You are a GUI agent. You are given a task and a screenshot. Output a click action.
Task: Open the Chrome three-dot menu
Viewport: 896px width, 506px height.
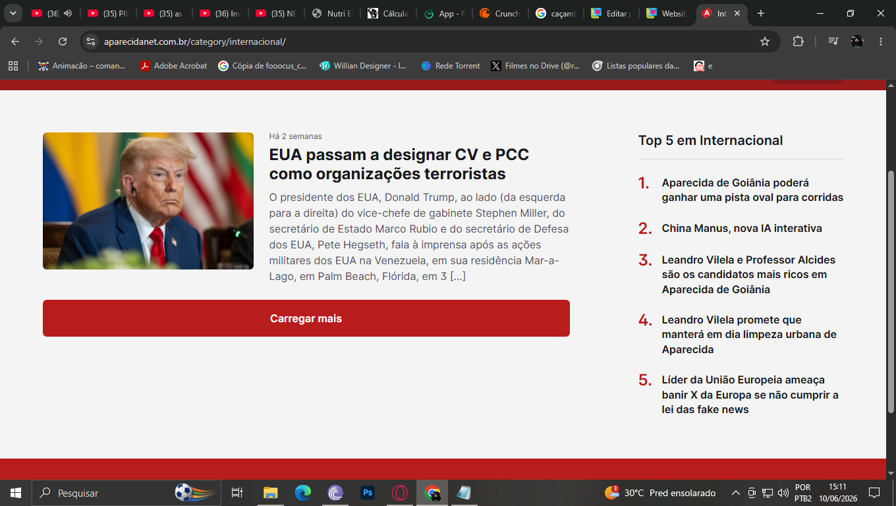click(x=881, y=42)
